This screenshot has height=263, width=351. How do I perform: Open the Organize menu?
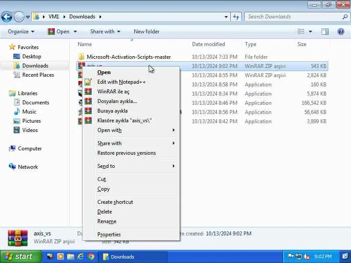click(21, 32)
